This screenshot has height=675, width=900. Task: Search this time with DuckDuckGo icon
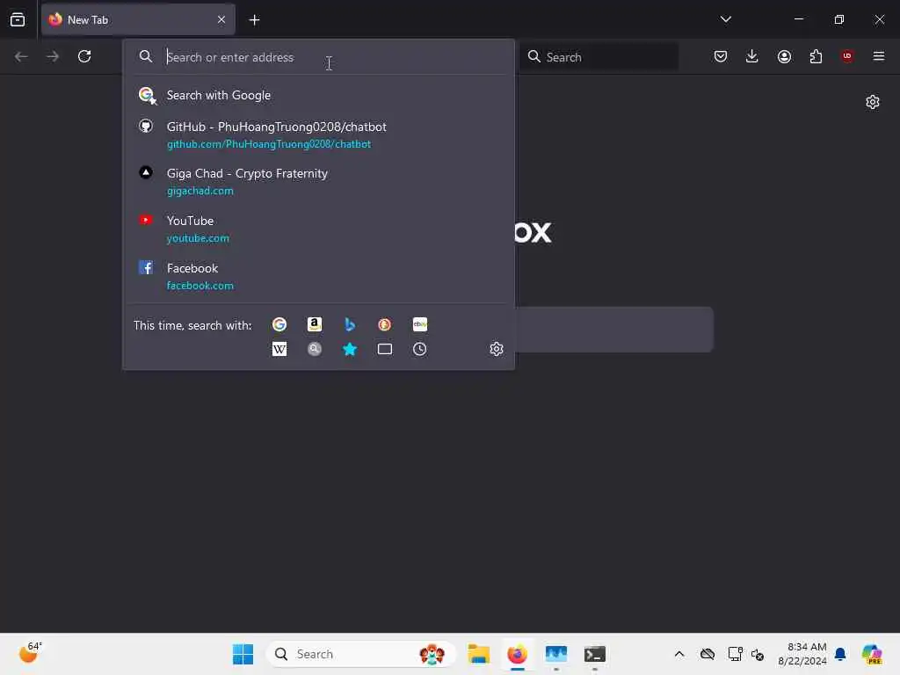[385, 324]
